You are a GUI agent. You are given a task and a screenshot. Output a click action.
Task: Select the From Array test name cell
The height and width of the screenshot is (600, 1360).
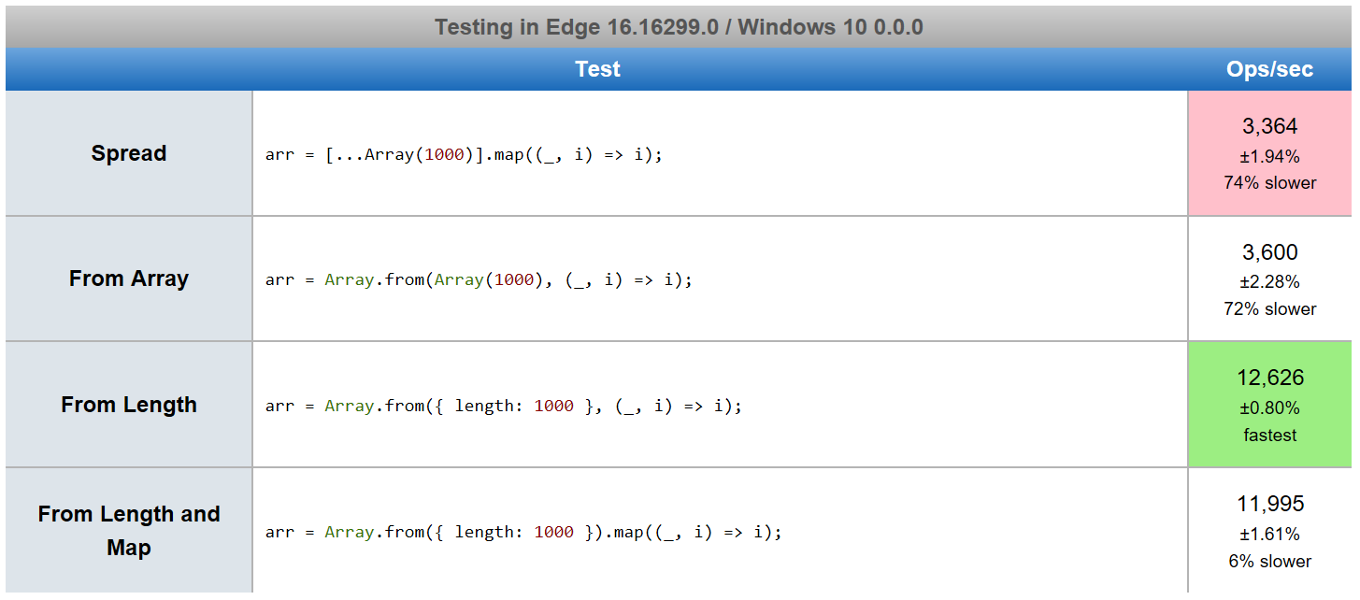click(x=129, y=279)
